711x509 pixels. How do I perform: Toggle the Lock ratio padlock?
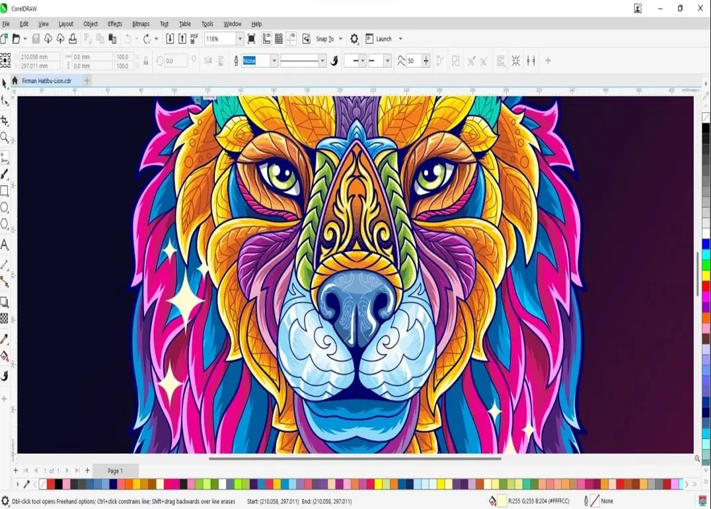pyautogui.click(x=145, y=61)
